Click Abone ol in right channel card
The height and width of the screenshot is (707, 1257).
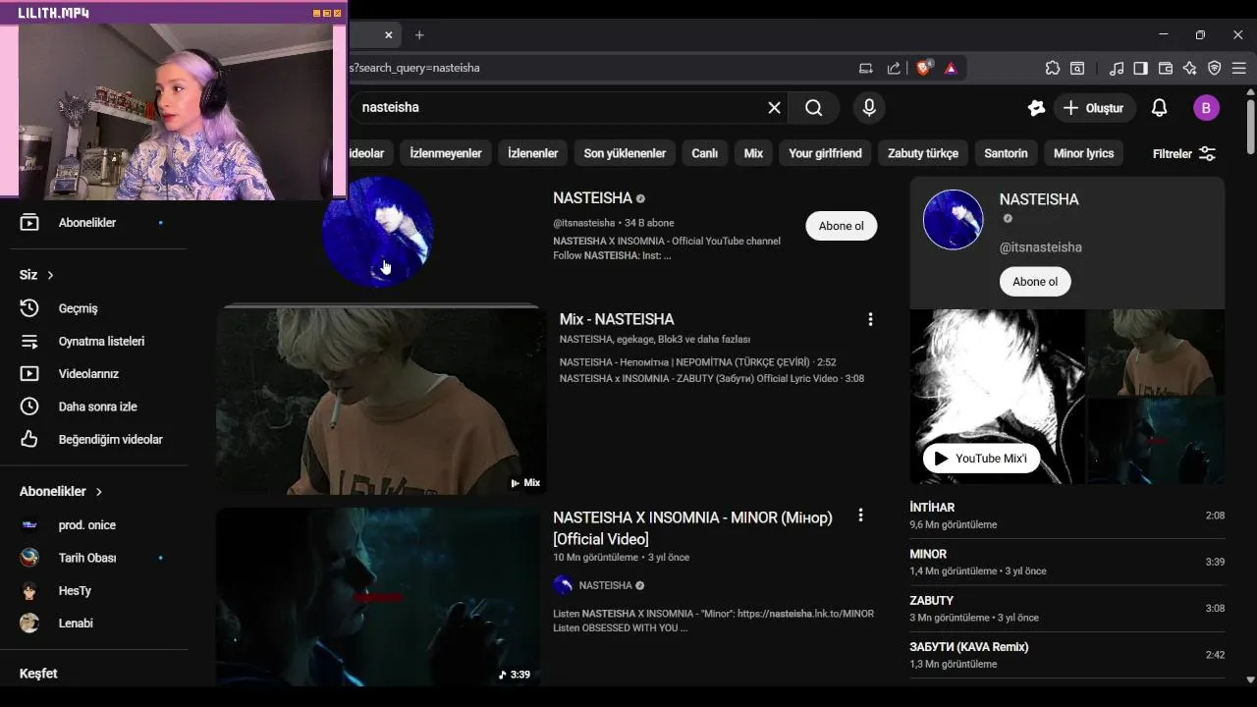pos(1035,282)
